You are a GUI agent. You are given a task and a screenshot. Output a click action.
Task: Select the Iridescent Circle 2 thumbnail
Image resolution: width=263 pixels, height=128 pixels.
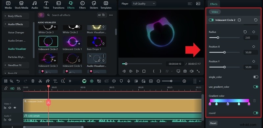point(48,41)
